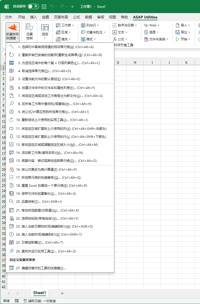Choose menu item 27 编辑您喜欢的工具和快捷键
Viewport: 200px width, 304px height.
pos(60,268)
